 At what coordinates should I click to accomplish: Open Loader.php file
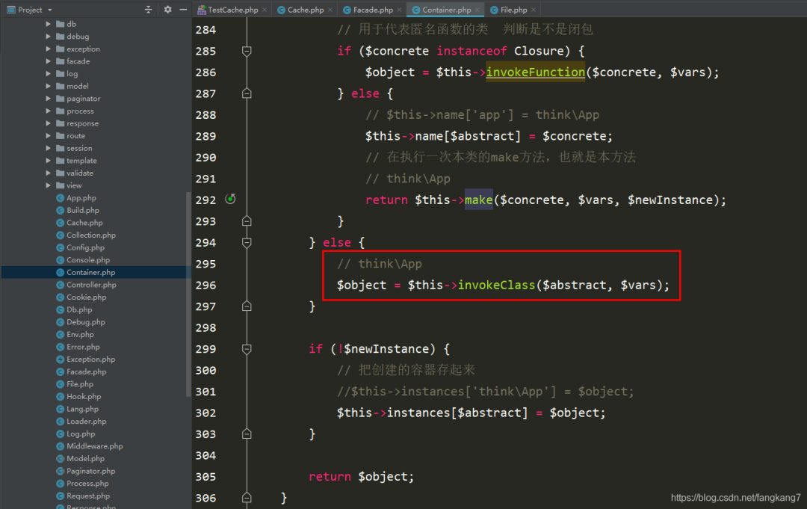tap(81, 421)
